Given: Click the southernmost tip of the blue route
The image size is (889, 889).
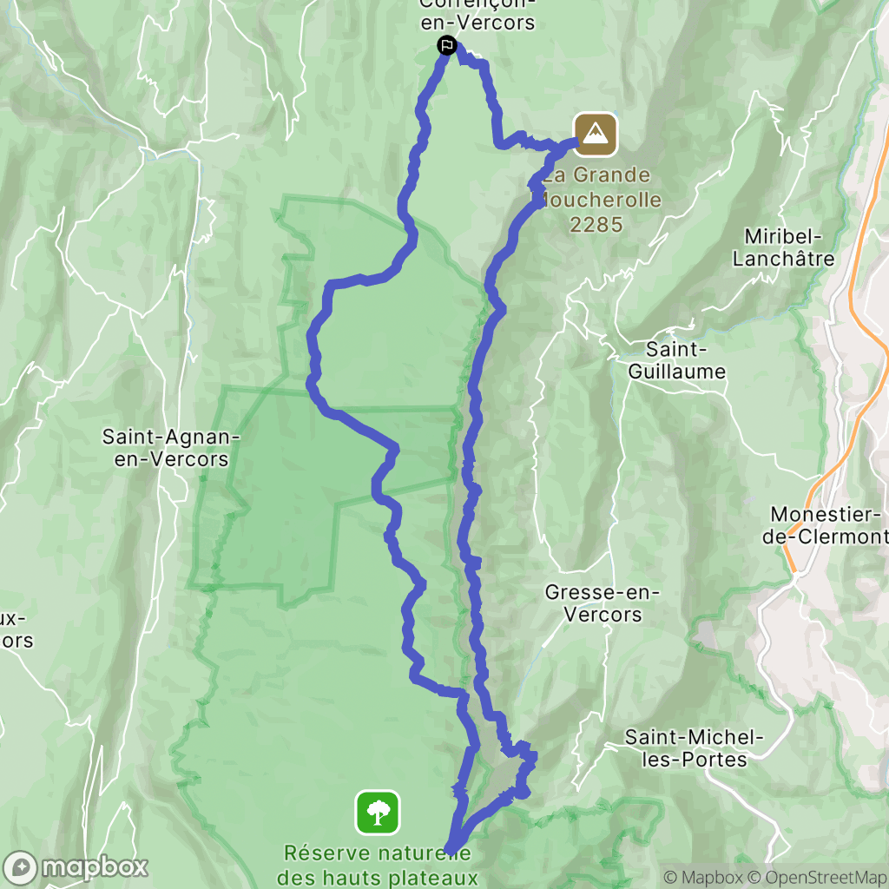Looking at the screenshot, I should [451, 850].
